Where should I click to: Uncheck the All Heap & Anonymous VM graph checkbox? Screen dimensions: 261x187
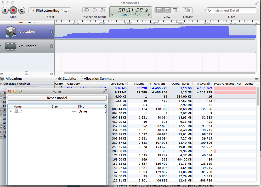61,88
